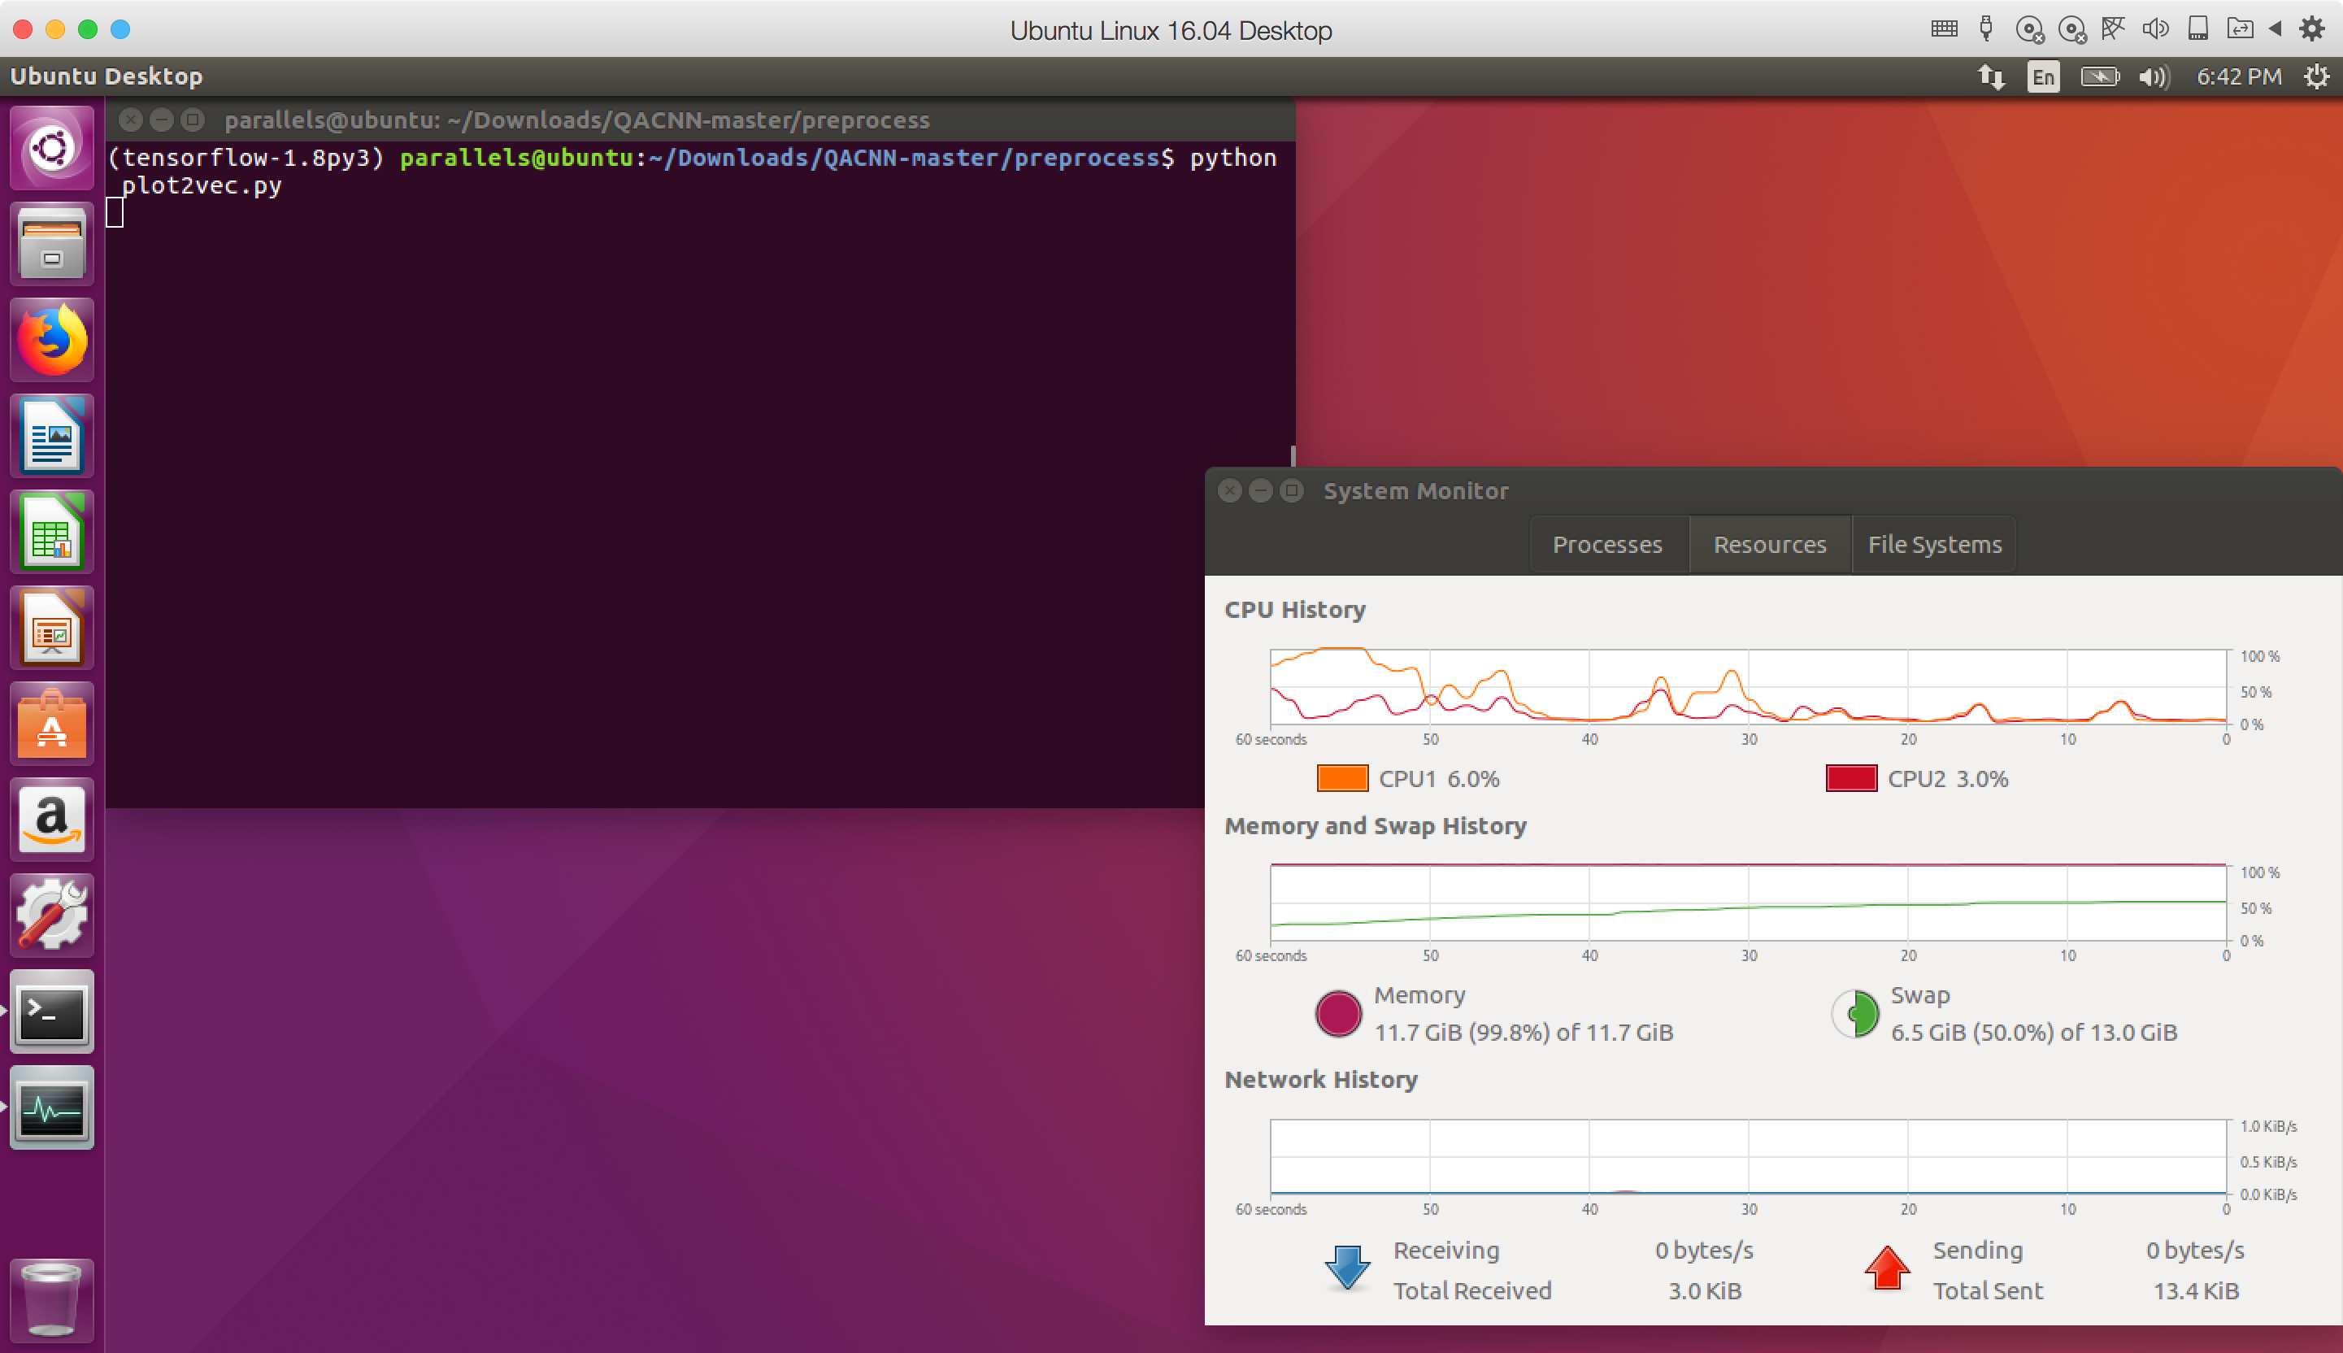Click the Ubuntu Dash search icon

click(x=52, y=148)
